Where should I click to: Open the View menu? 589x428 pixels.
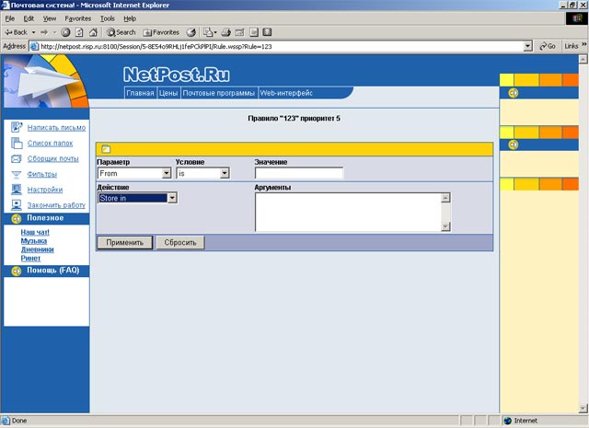tap(49, 18)
